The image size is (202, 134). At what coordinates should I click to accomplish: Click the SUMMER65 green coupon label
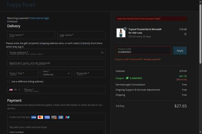click(136, 78)
